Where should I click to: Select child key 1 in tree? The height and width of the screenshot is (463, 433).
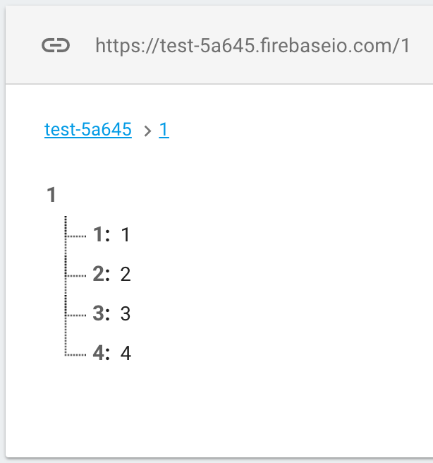click(x=101, y=235)
